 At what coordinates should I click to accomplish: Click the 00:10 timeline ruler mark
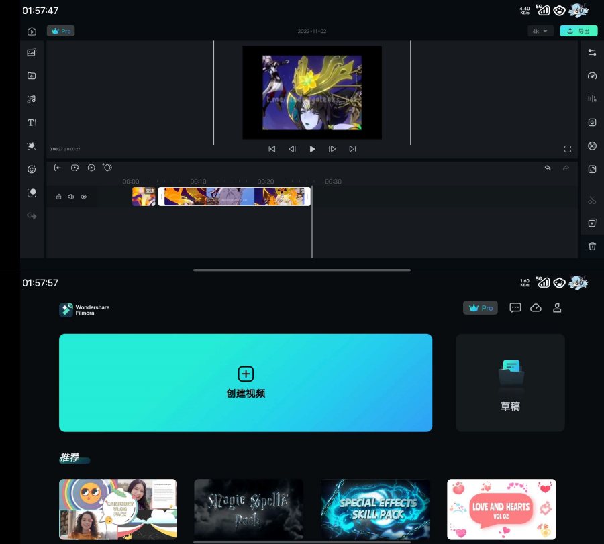point(198,182)
